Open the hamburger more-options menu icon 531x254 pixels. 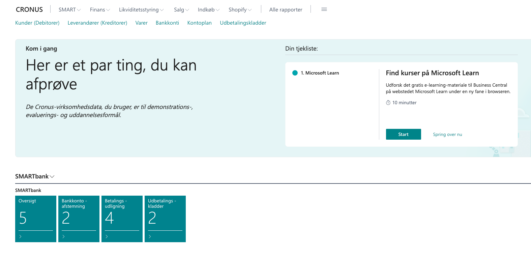(x=324, y=9)
